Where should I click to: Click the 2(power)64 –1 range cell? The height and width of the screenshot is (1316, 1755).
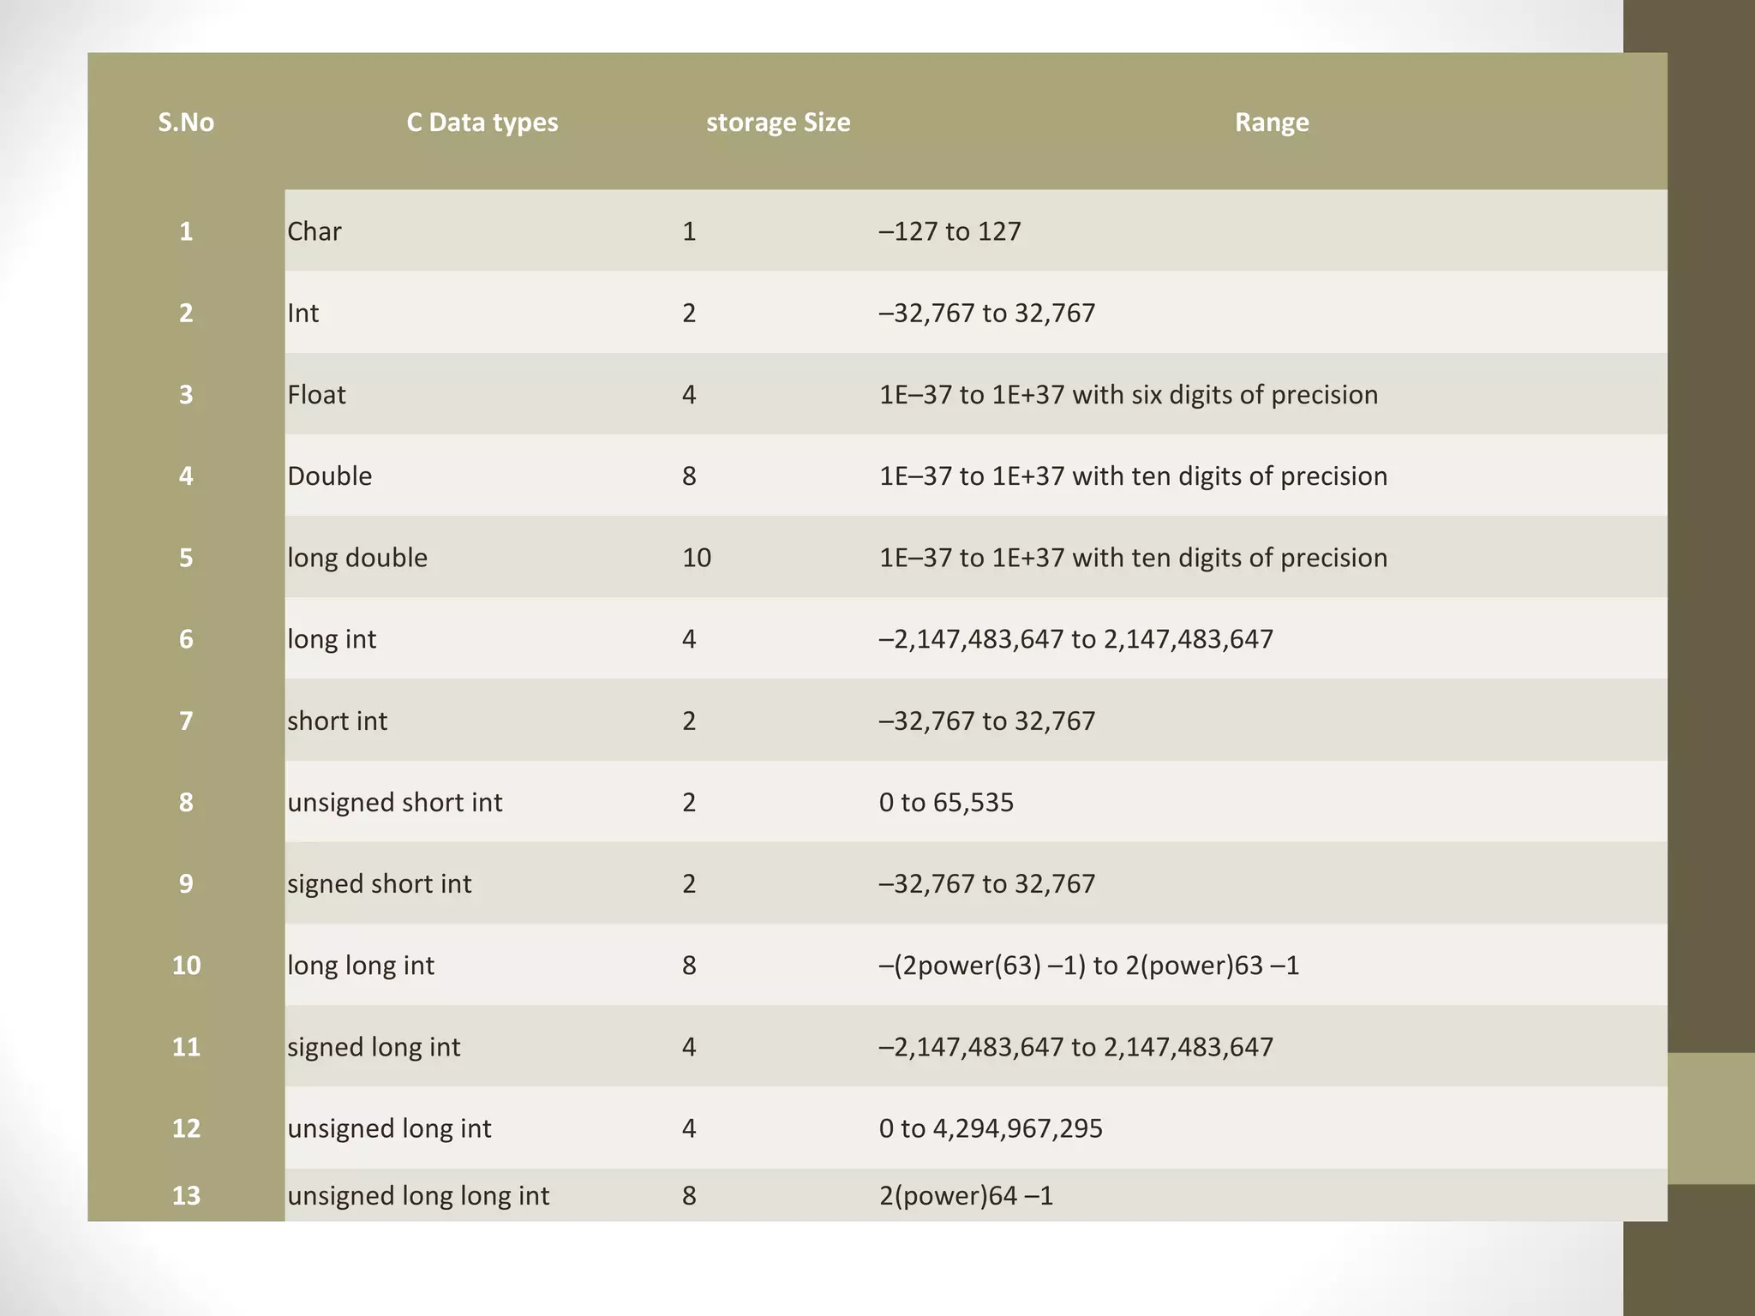966,1196
